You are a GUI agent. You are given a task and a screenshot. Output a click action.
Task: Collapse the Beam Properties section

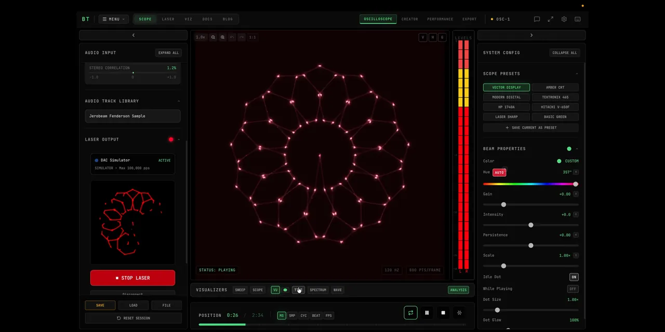tap(577, 149)
